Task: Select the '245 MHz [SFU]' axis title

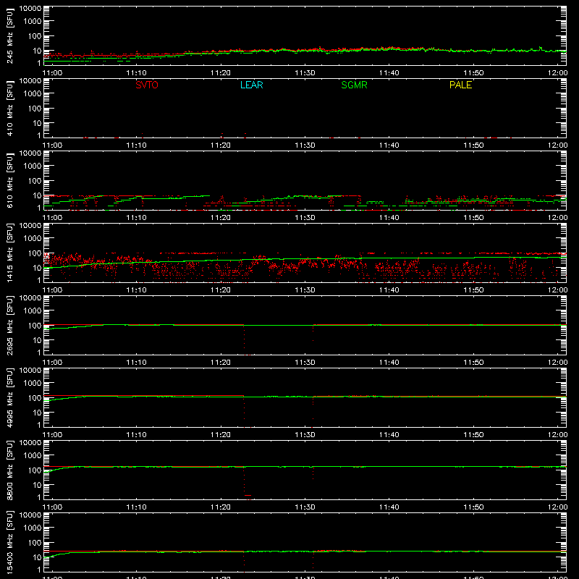Action: click(9, 36)
